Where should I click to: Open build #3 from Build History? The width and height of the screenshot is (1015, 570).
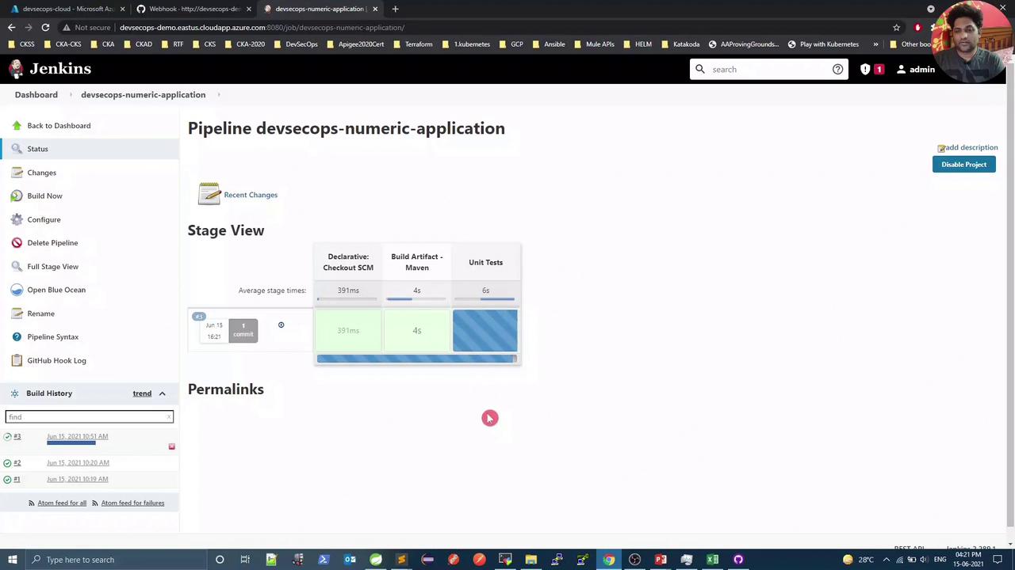point(17,436)
